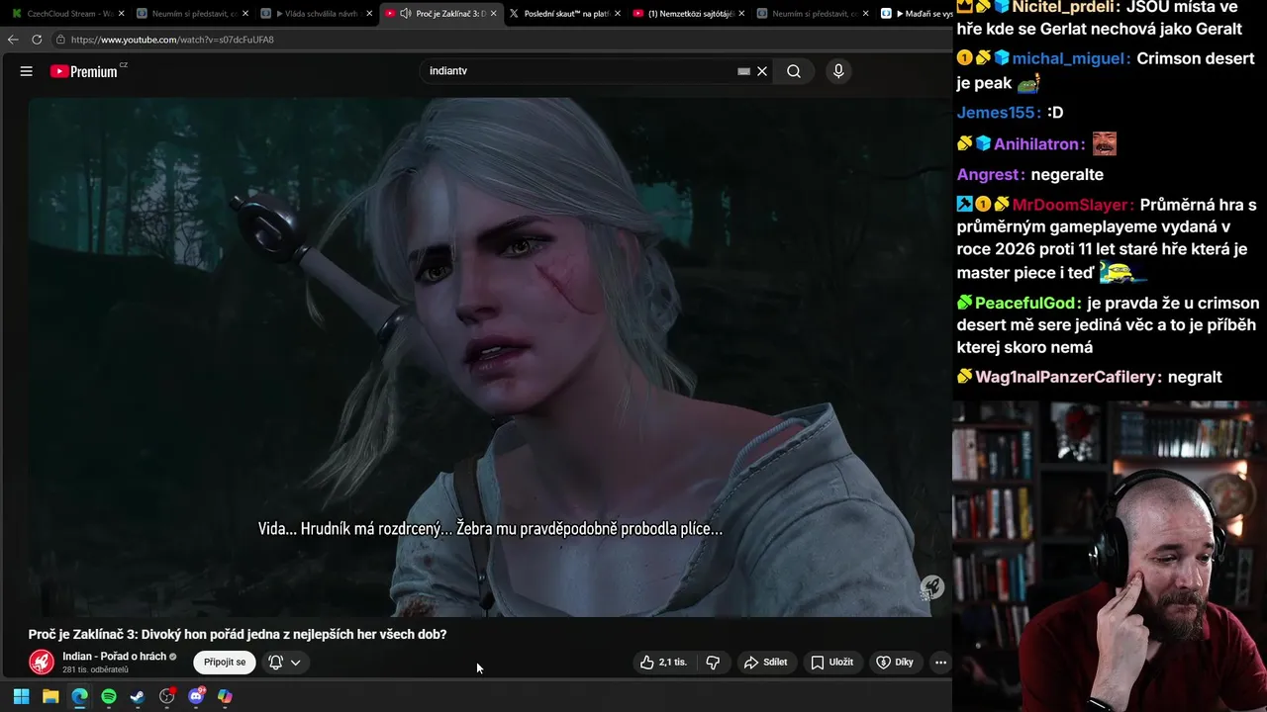Click '281 tis. odběratelů' subscriber count
Viewport: 1267px width, 712px height.
tap(95, 670)
